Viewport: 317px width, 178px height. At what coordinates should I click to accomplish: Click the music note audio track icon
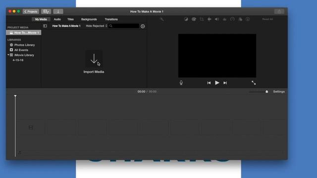[20, 153]
